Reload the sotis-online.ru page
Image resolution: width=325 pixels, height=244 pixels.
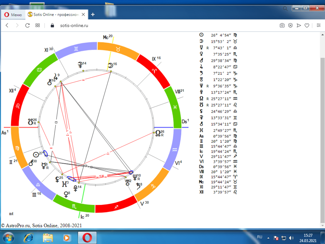[27, 25]
